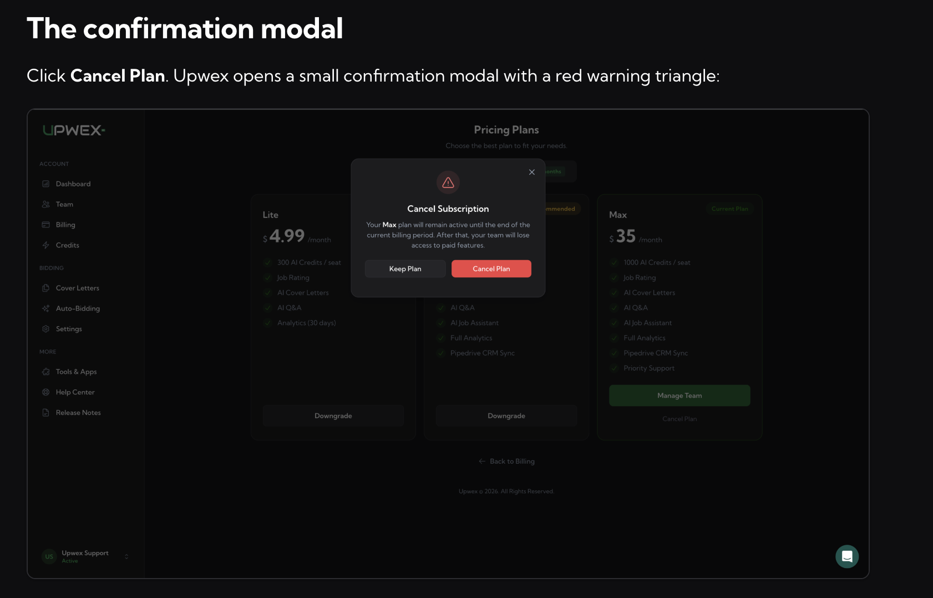Viewport: 933px width, 598px height.
Task: Click Downgrade under the middle plan
Action: pyautogui.click(x=506, y=416)
